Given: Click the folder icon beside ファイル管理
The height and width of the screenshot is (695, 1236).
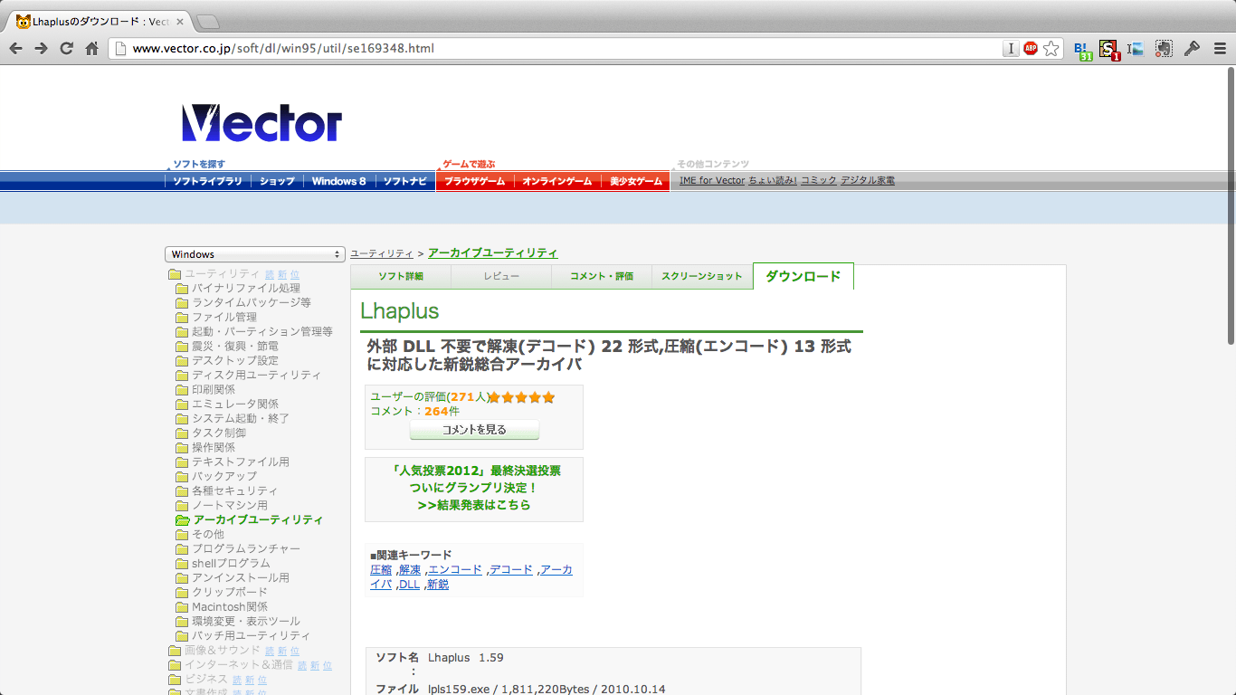Looking at the screenshot, I should coord(182,318).
